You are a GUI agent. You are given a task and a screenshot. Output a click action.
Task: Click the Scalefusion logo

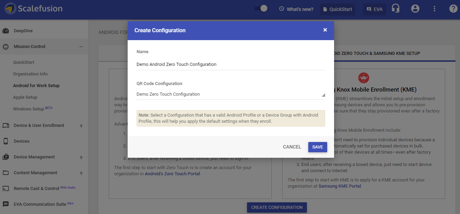[34, 9]
